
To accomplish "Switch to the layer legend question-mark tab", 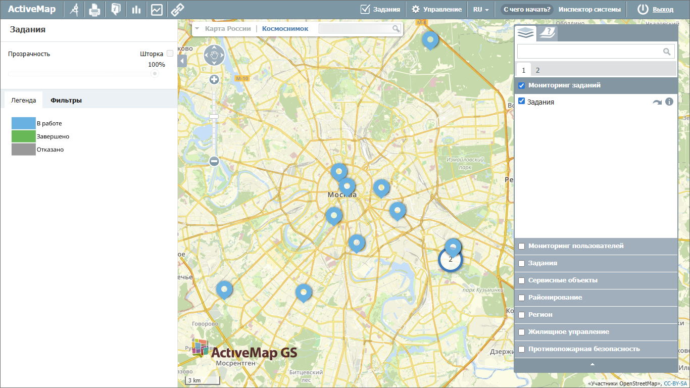I will click(547, 33).
